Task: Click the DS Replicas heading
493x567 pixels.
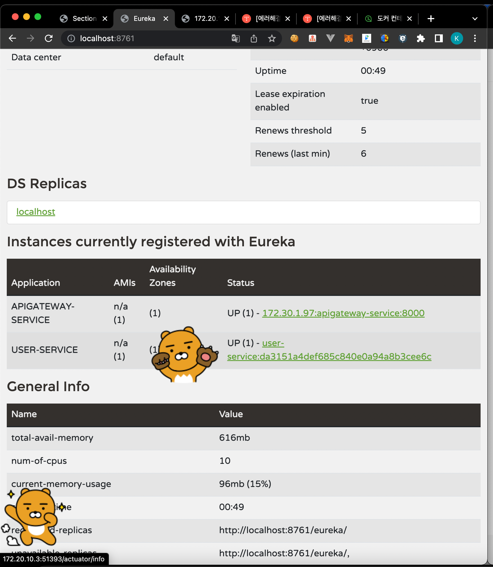Action: [47, 183]
